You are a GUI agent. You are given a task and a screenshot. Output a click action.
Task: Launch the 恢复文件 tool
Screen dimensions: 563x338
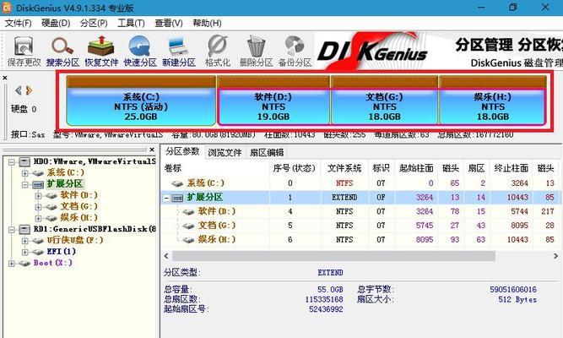[101, 51]
